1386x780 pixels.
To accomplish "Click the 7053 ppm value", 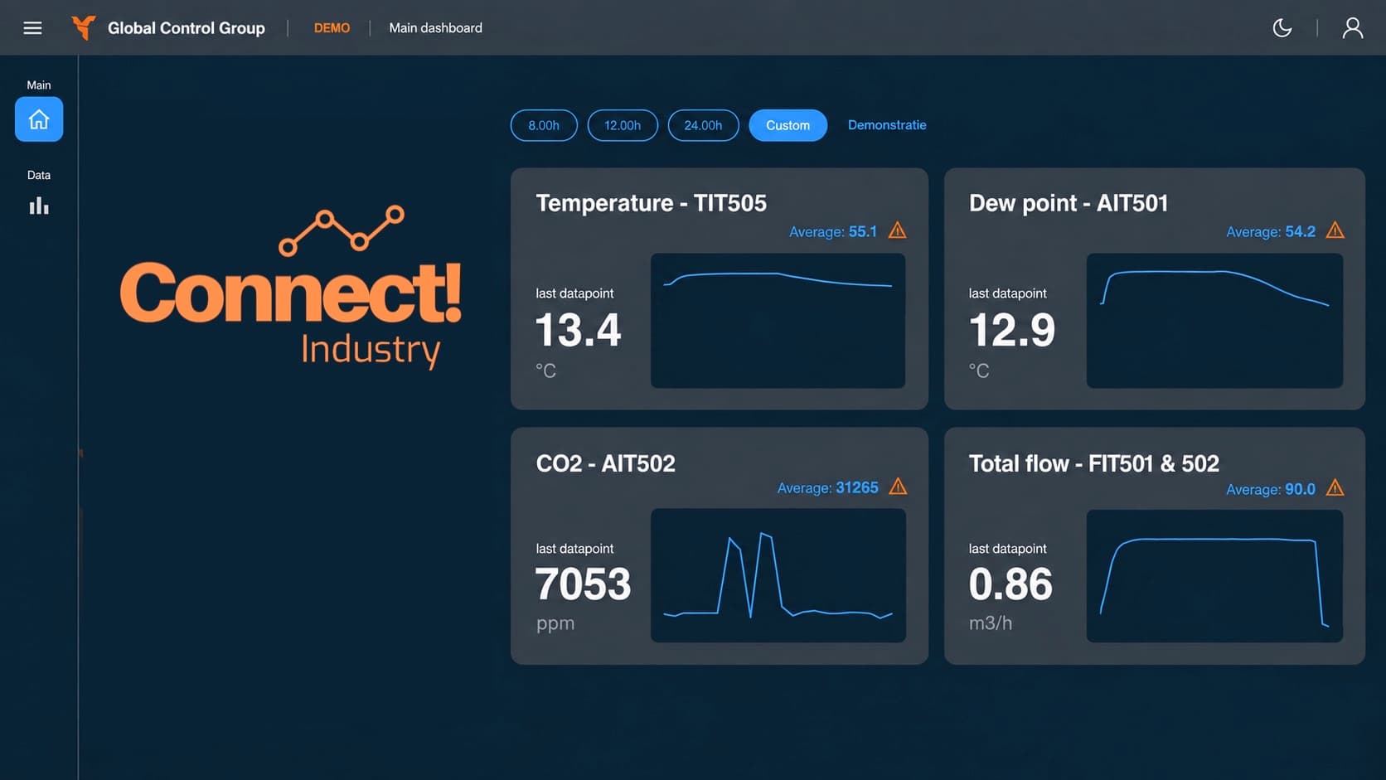I will click(x=583, y=584).
